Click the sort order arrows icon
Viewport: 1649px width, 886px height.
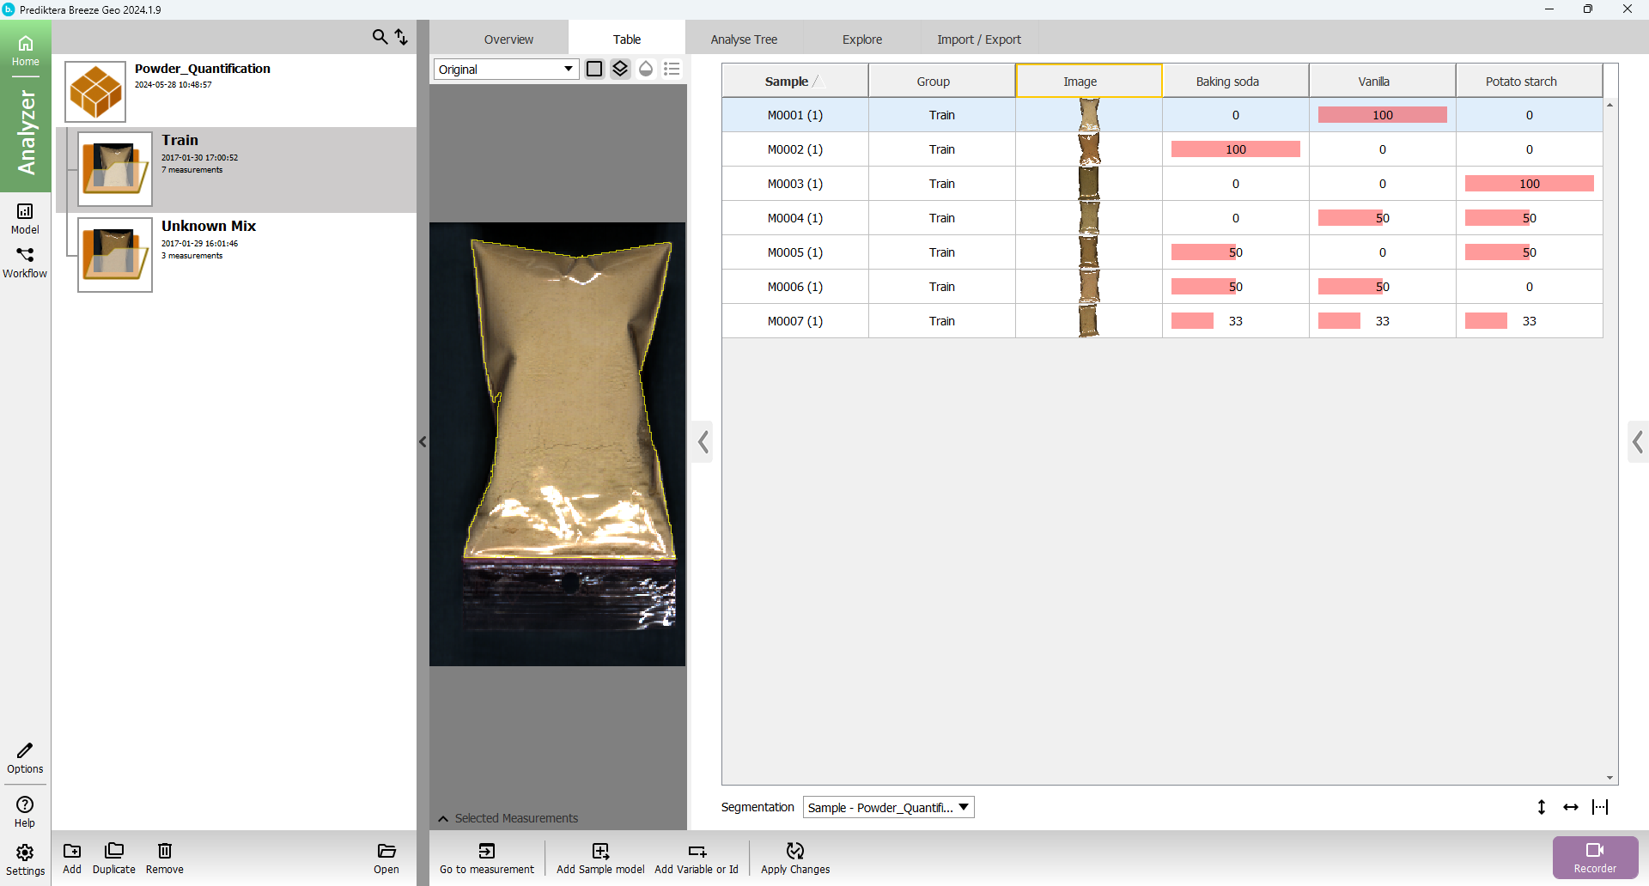[x=401, y=37]
